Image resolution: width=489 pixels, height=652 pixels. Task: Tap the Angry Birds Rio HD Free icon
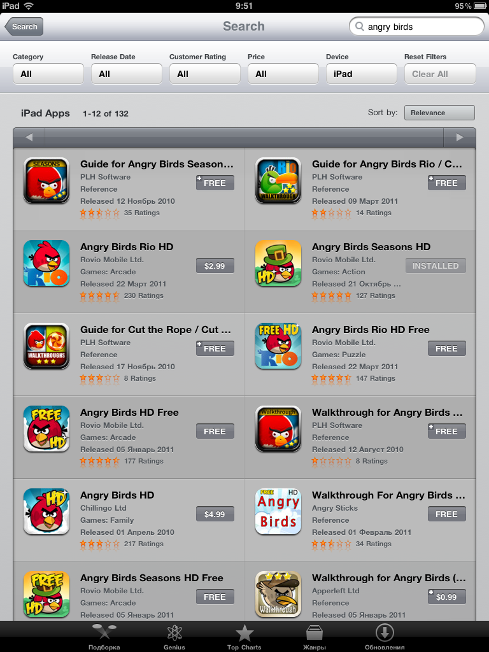pos(278,346)
